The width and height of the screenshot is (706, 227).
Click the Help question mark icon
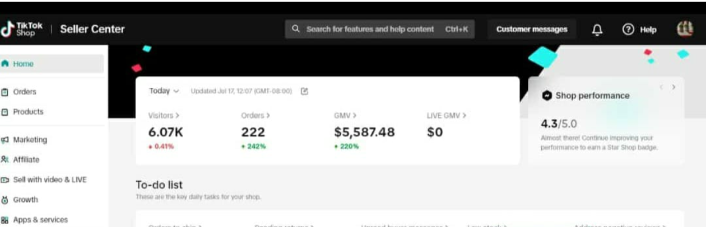[628, 30]
